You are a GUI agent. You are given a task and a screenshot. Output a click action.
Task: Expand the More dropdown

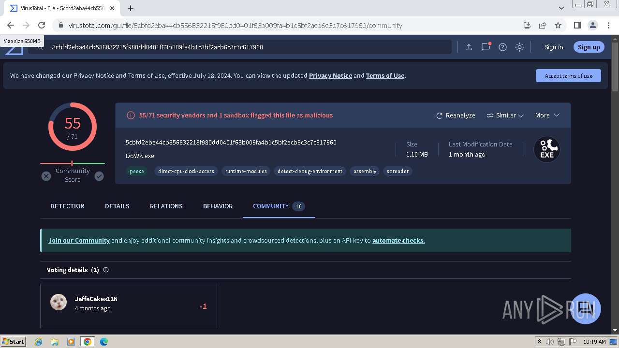click(547, 115)
